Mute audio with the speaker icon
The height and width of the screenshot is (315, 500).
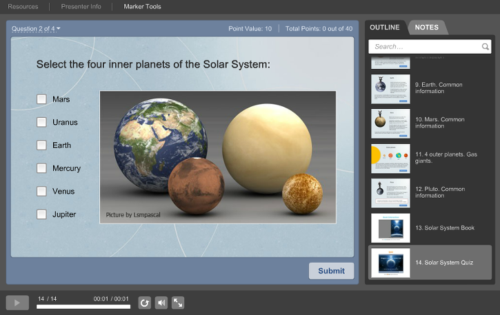click(x=161, y=303)
